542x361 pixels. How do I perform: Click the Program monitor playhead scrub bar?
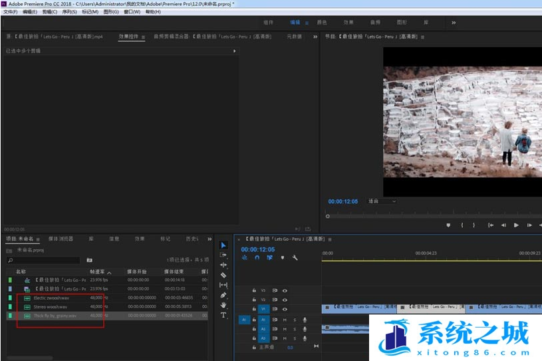point(432,215)
